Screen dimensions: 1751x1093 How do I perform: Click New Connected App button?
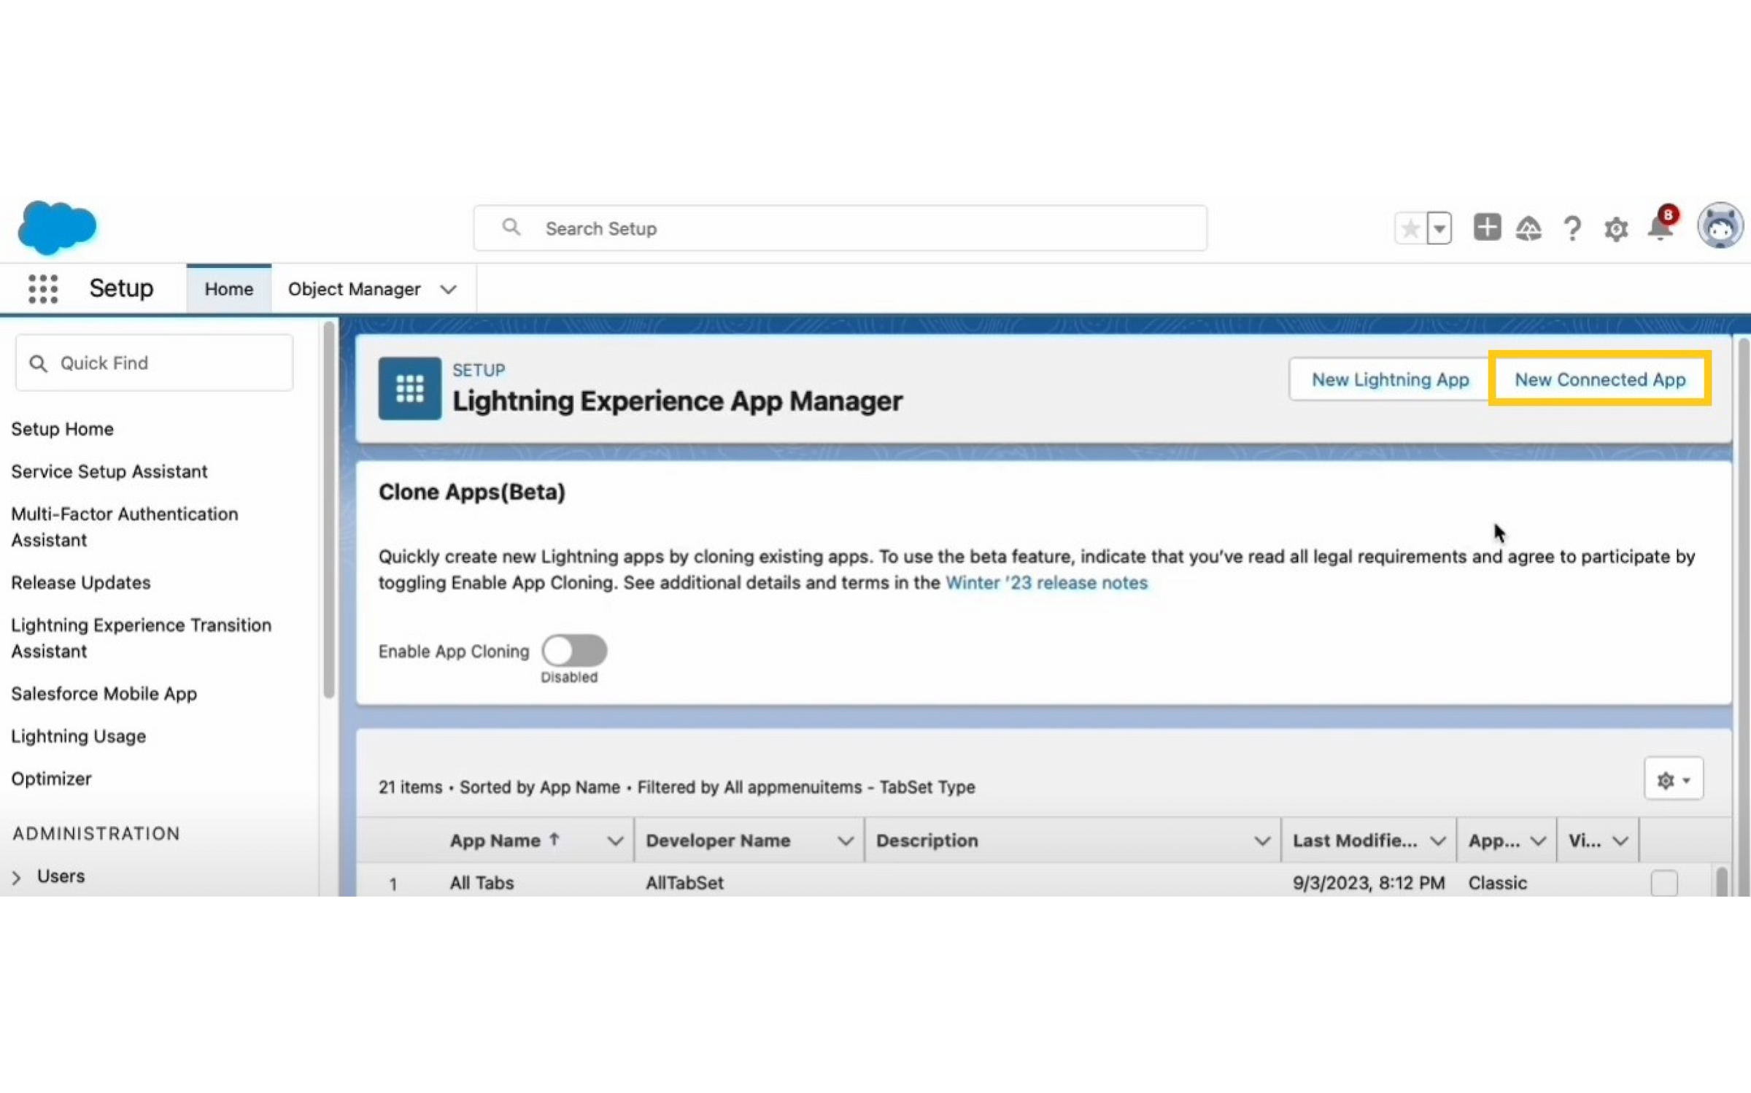[1600, 379]
